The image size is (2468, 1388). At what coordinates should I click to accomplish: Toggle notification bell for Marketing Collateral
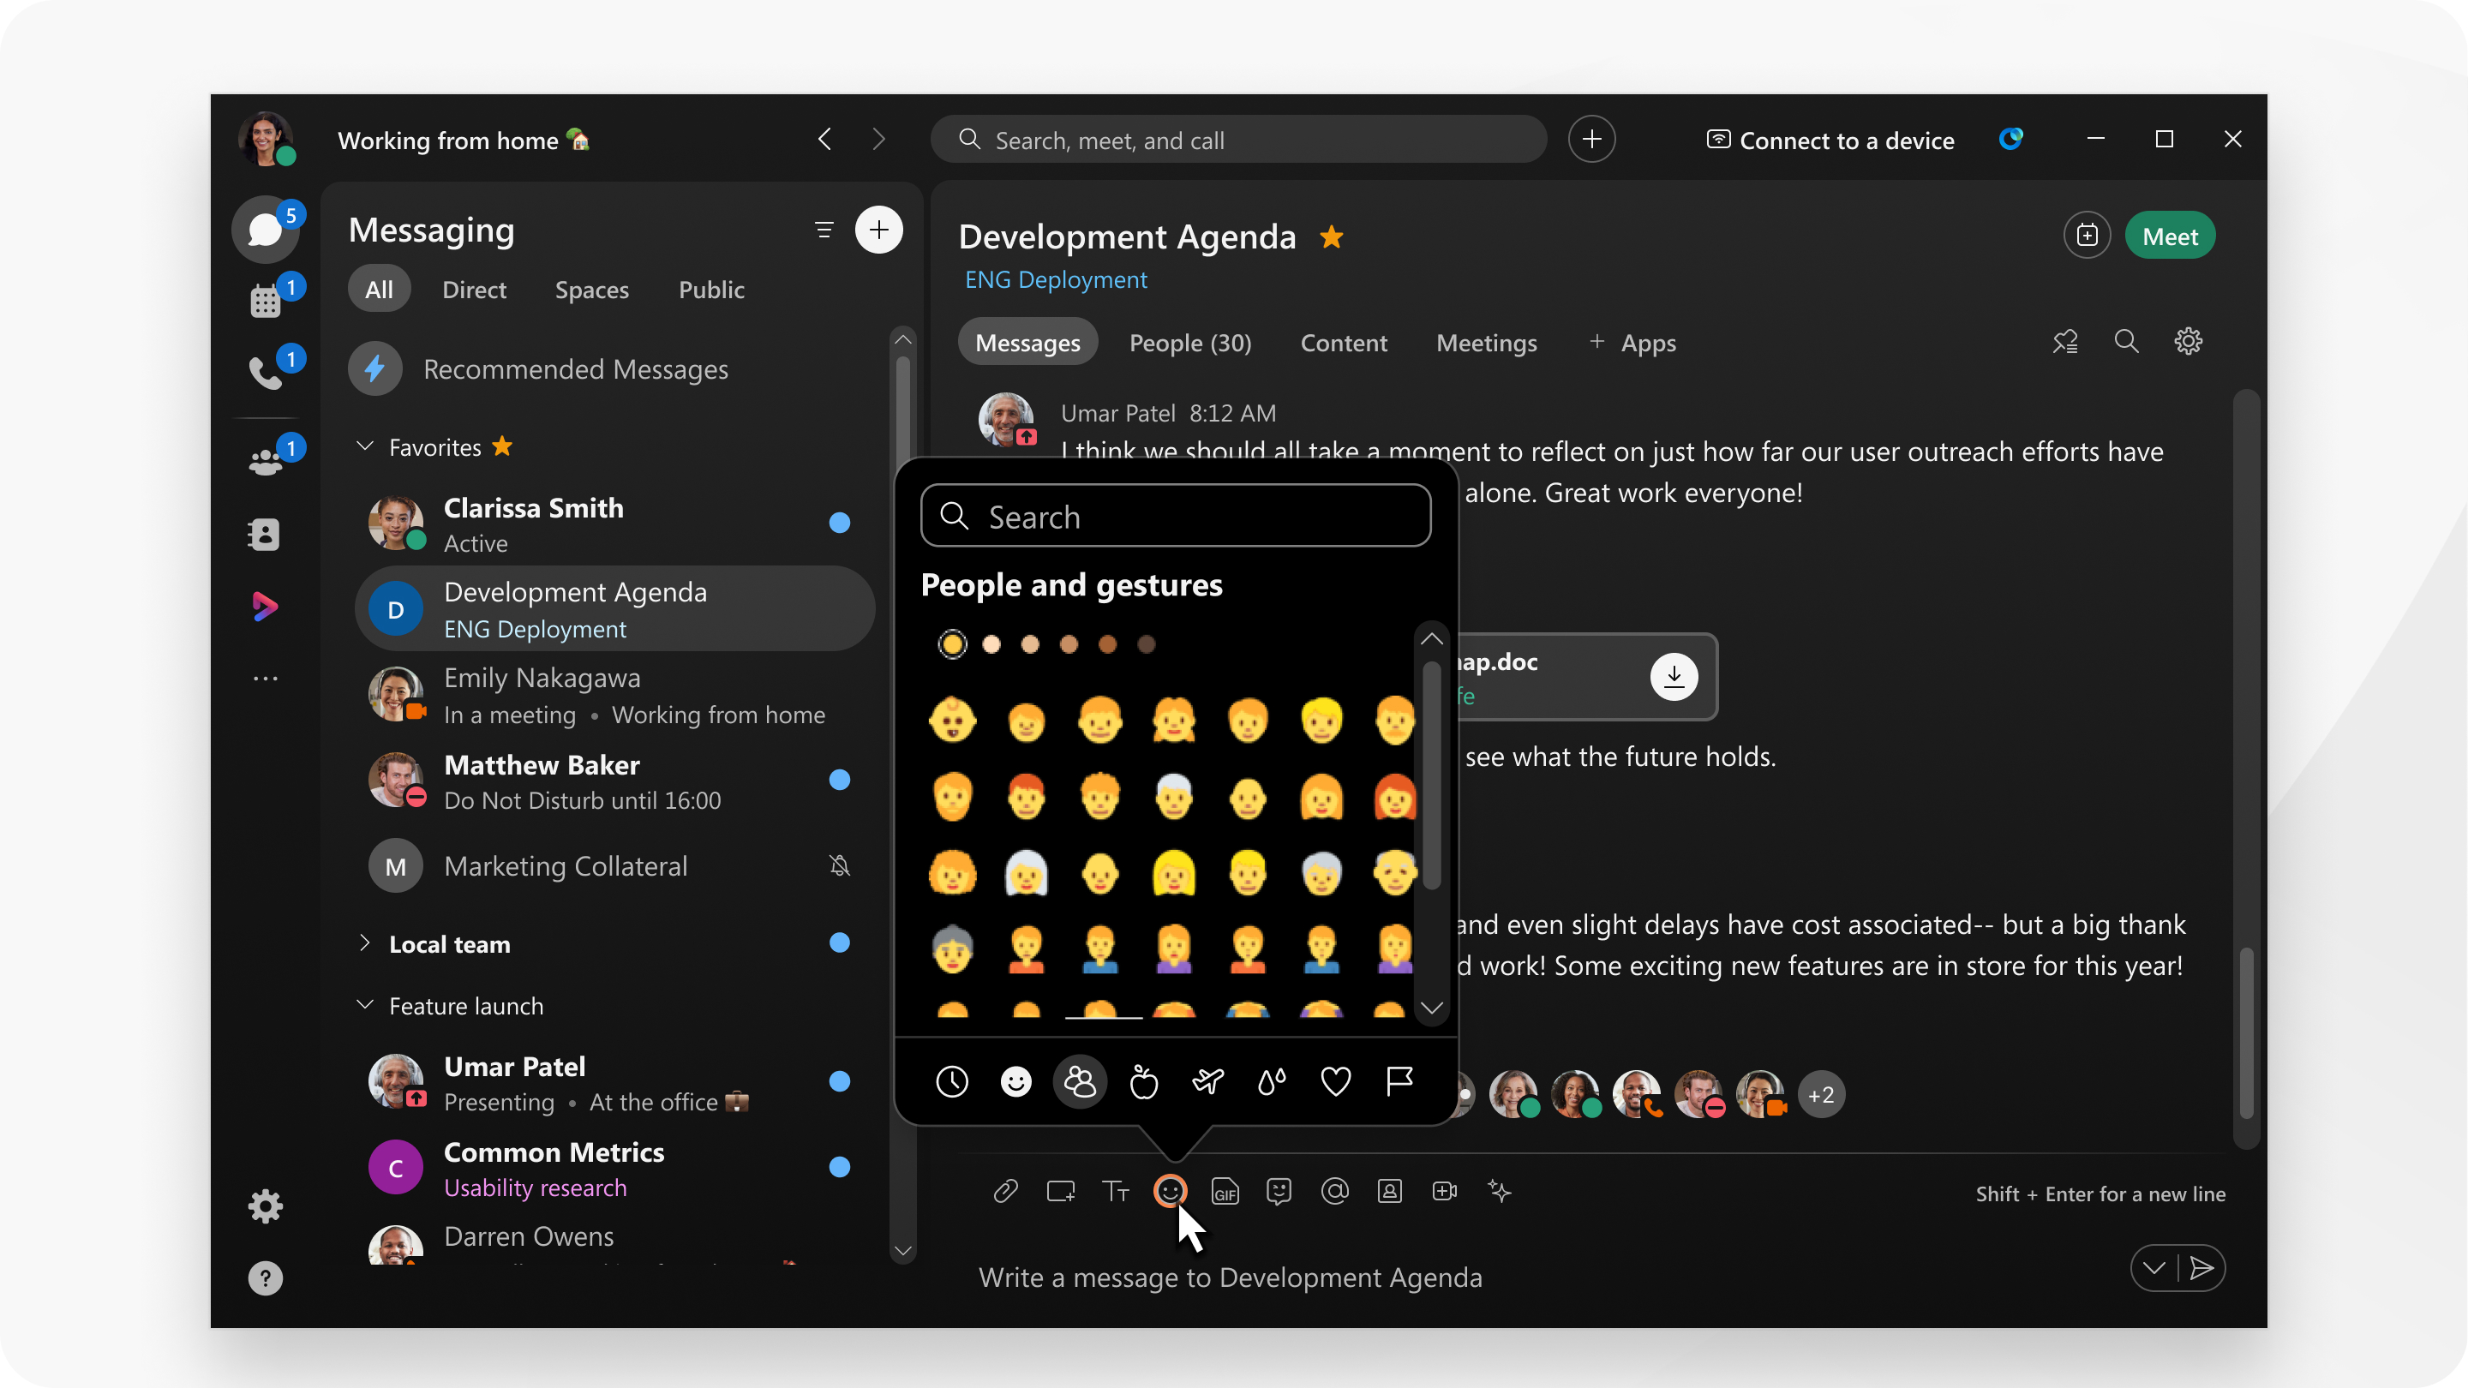click(837, 865)
